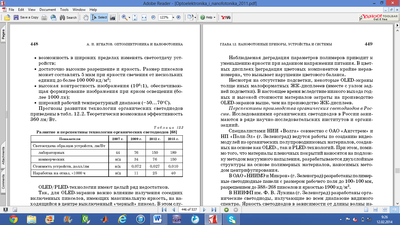Click the 123% zoom percentage field

point(165,18)
